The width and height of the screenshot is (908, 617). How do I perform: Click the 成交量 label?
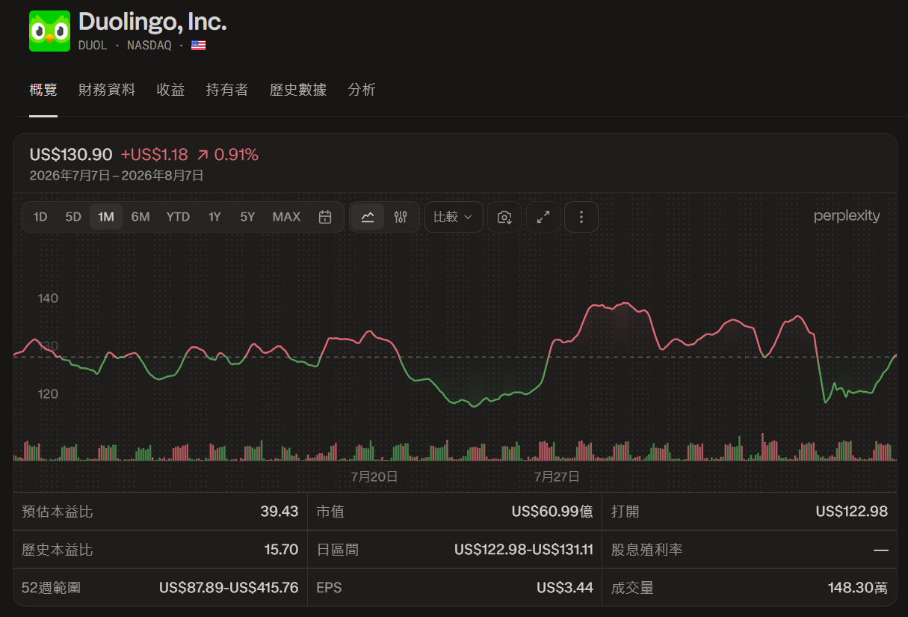point(633,588)
